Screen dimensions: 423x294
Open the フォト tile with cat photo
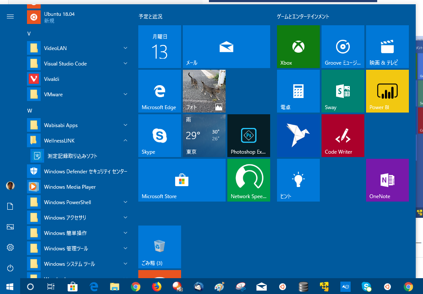[x=204, y=91]
